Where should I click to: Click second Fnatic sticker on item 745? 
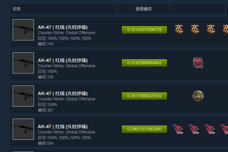pyautogui.click(x=195, y=29)
